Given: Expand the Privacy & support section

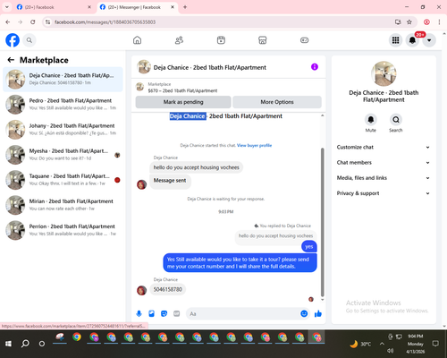Looking at the screenshot, I should click(384, 193).
